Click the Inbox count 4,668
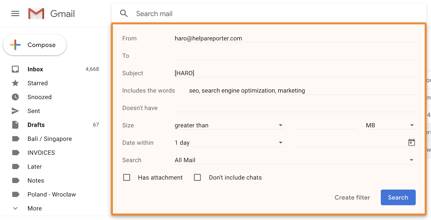 [92, 69]
